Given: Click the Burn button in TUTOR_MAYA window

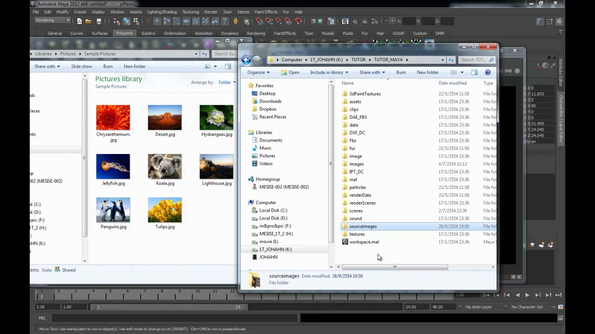Looking at the screenshot, I should [x=401, y=72].
